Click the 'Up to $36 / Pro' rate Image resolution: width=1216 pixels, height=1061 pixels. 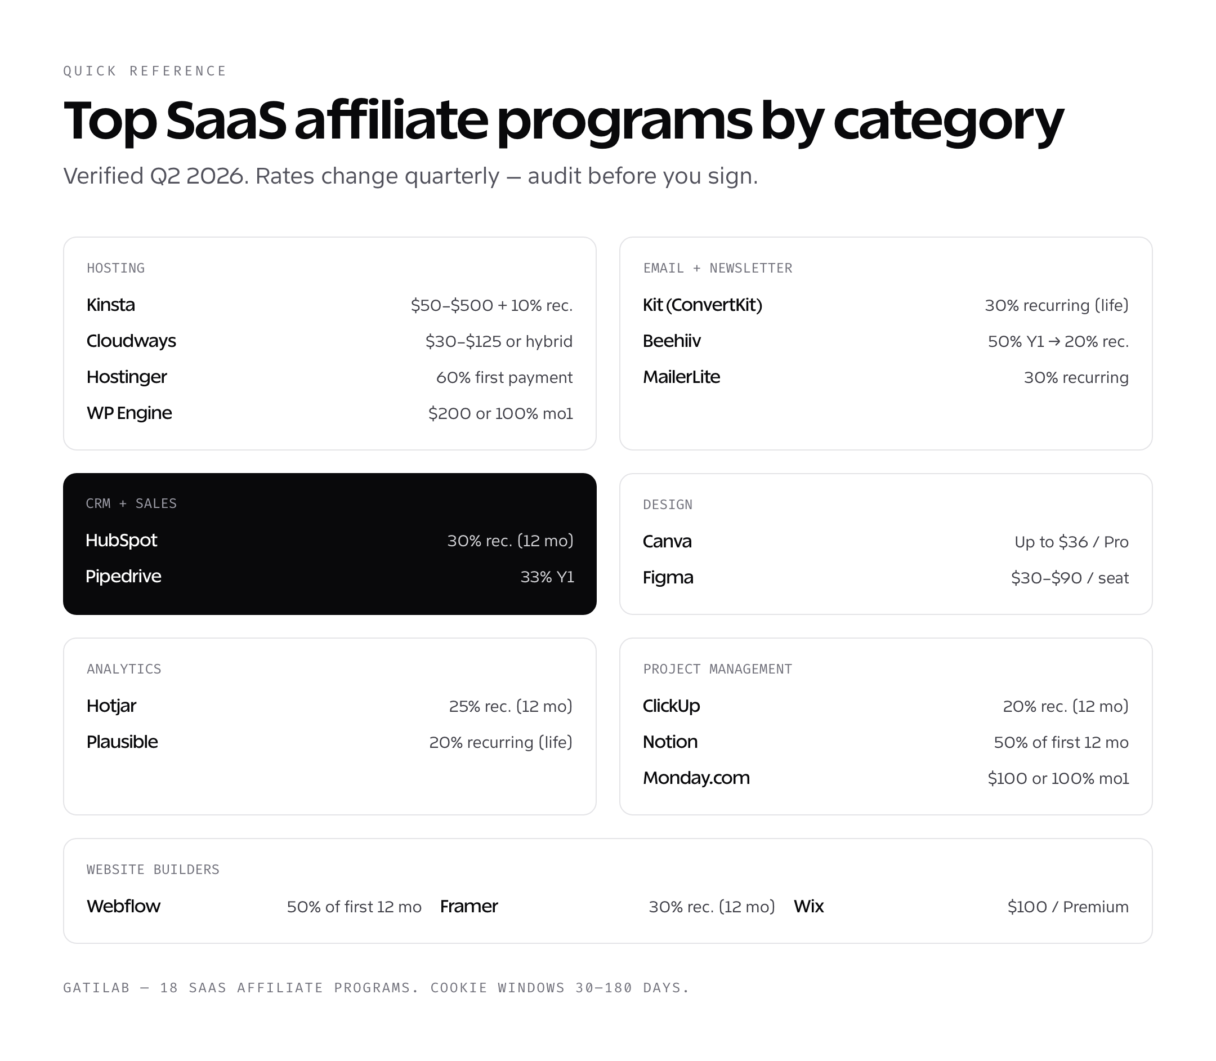click(1072, 542)
